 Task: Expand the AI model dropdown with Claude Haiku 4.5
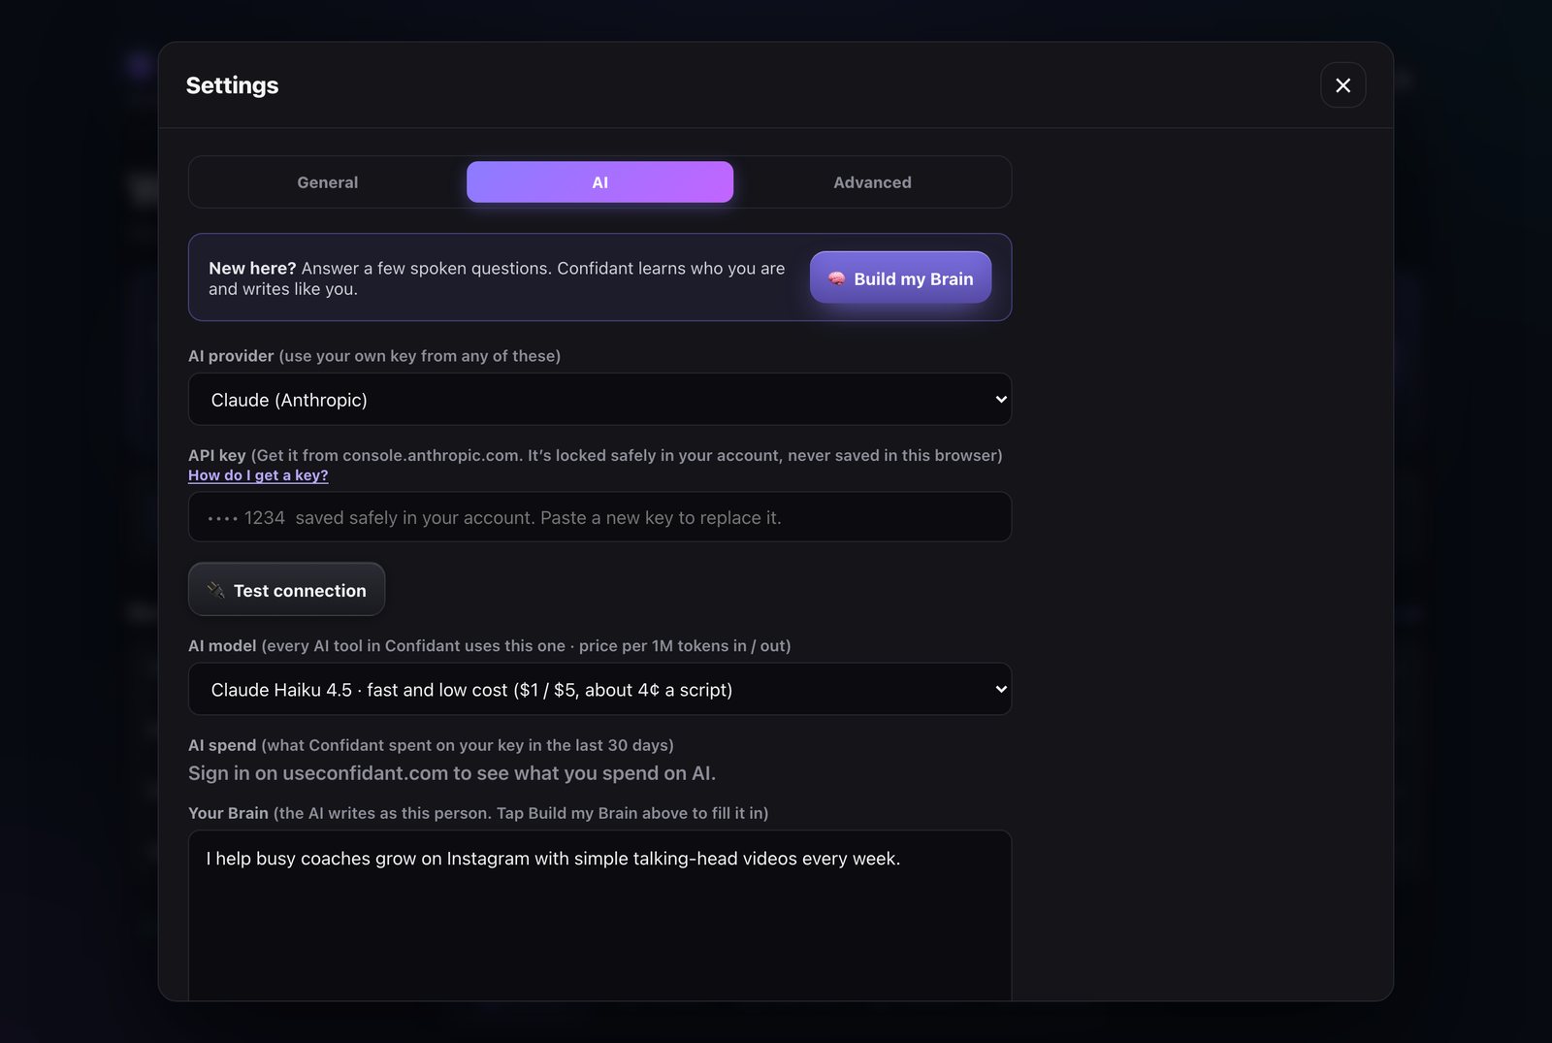[599, 689]
